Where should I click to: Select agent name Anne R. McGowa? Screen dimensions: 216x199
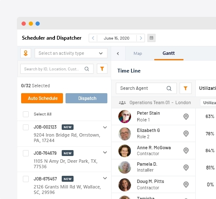154,148
